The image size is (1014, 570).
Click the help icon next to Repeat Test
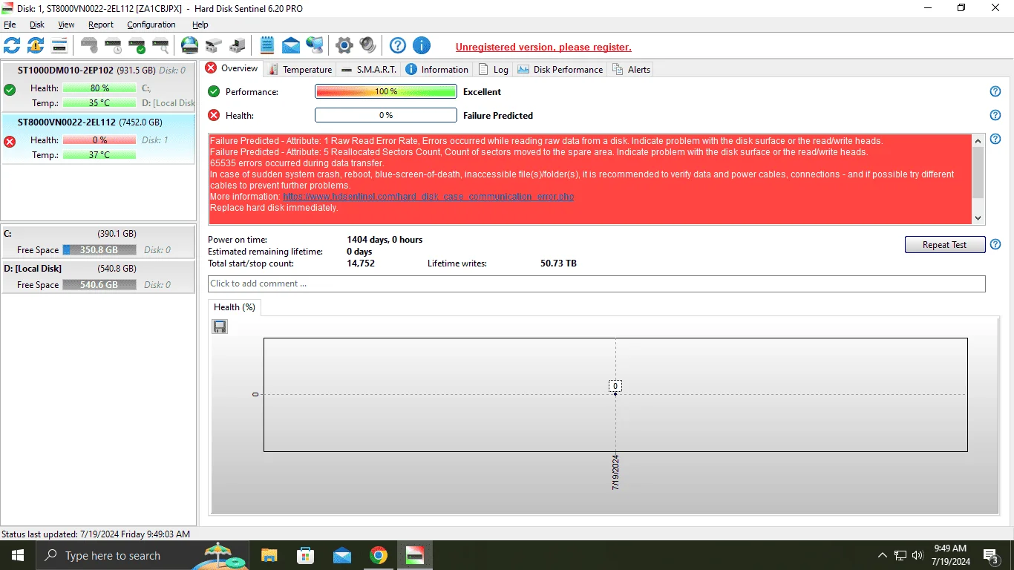(x=995, y=244)
